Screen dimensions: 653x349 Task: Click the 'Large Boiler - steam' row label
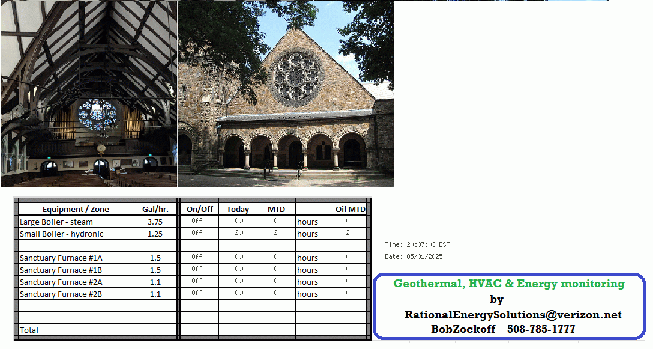(x=56, y=222)
